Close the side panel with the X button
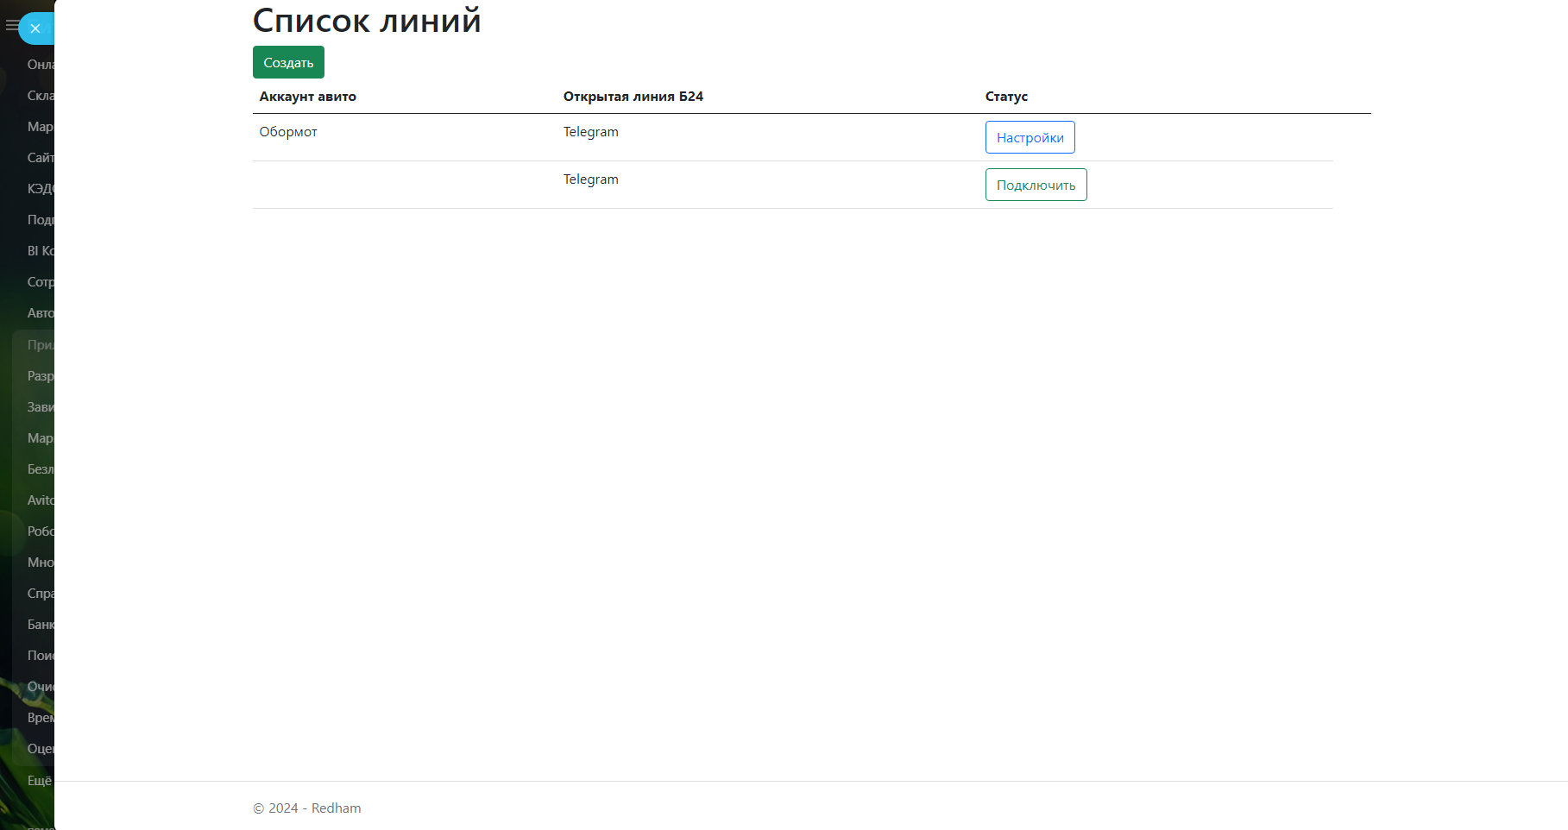The height and width of the screenshot is (830, 1568). [35, 28]
